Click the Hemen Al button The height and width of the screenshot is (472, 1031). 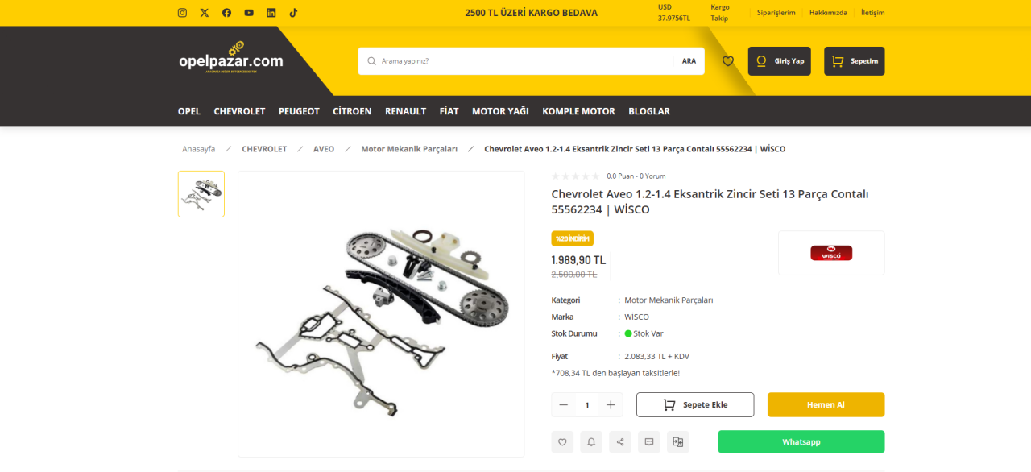tap(826, 404)
